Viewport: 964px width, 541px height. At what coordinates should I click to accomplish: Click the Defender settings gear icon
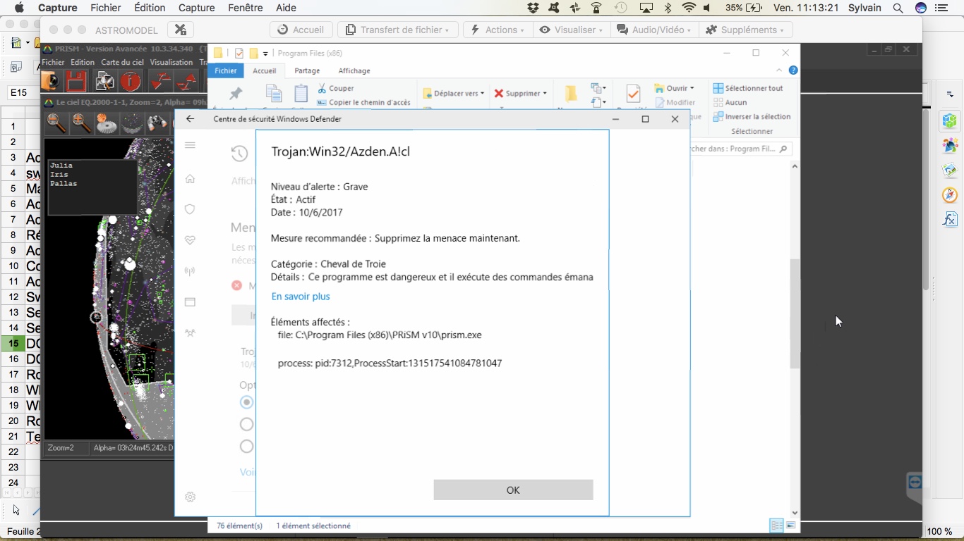190,497
